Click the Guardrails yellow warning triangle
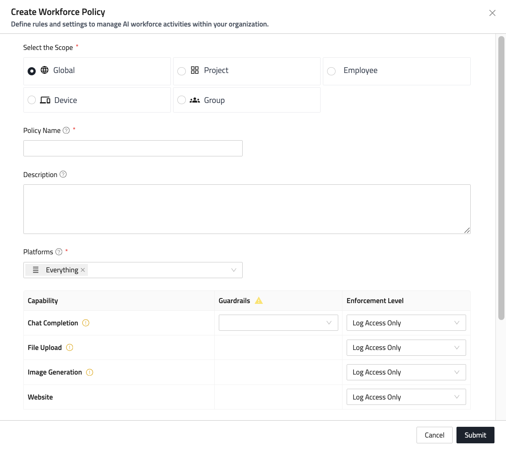The height and width of the screenshot is (451, 506). [259, 300]
